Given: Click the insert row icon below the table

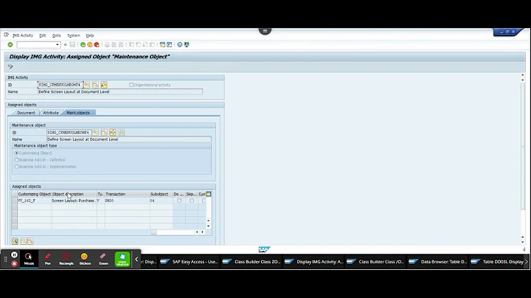Looking at the screenshot, I should [24, 241].
